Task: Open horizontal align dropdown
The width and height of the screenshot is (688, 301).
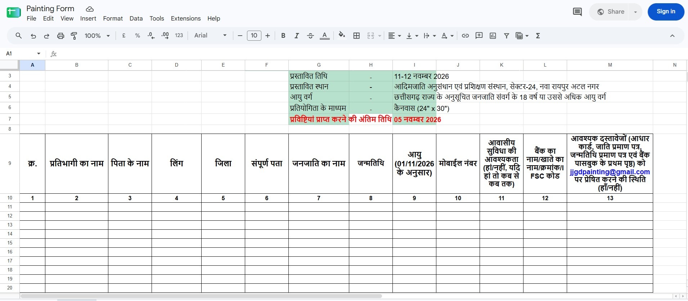Action: [x=395, y=36]
